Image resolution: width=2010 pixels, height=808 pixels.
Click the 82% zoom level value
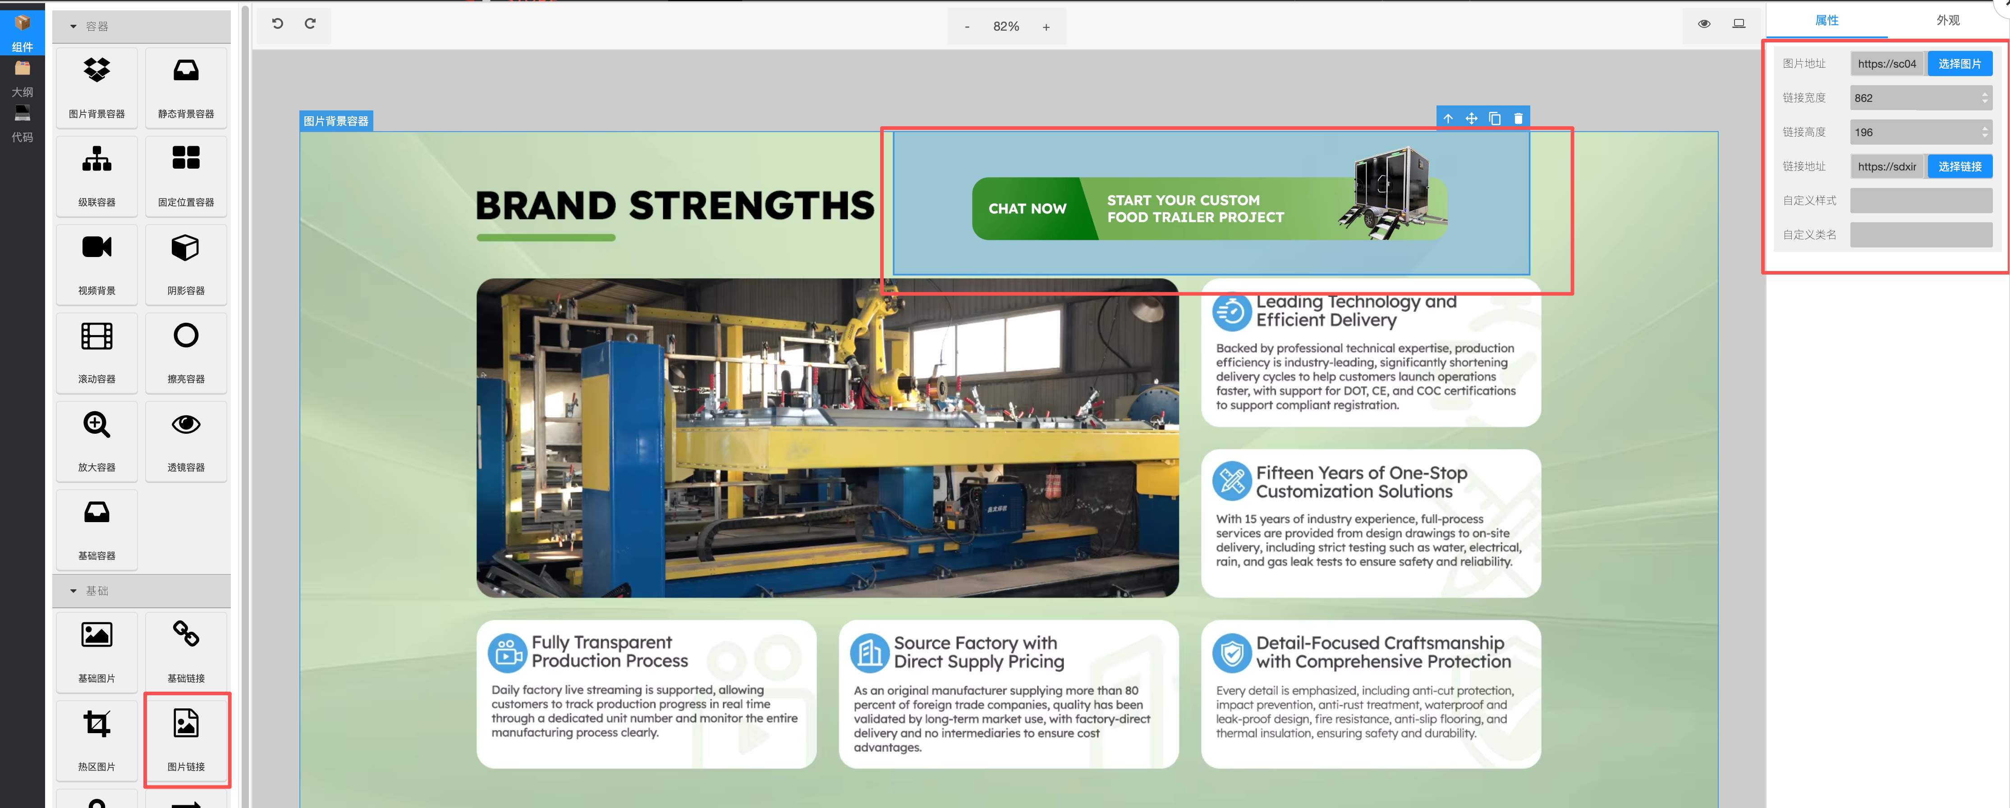coord(1006,27)
